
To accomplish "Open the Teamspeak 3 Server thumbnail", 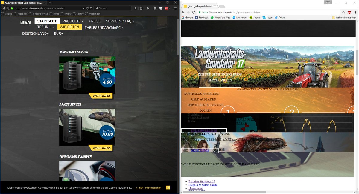I will pyautogui.click(x=87, y=171).
